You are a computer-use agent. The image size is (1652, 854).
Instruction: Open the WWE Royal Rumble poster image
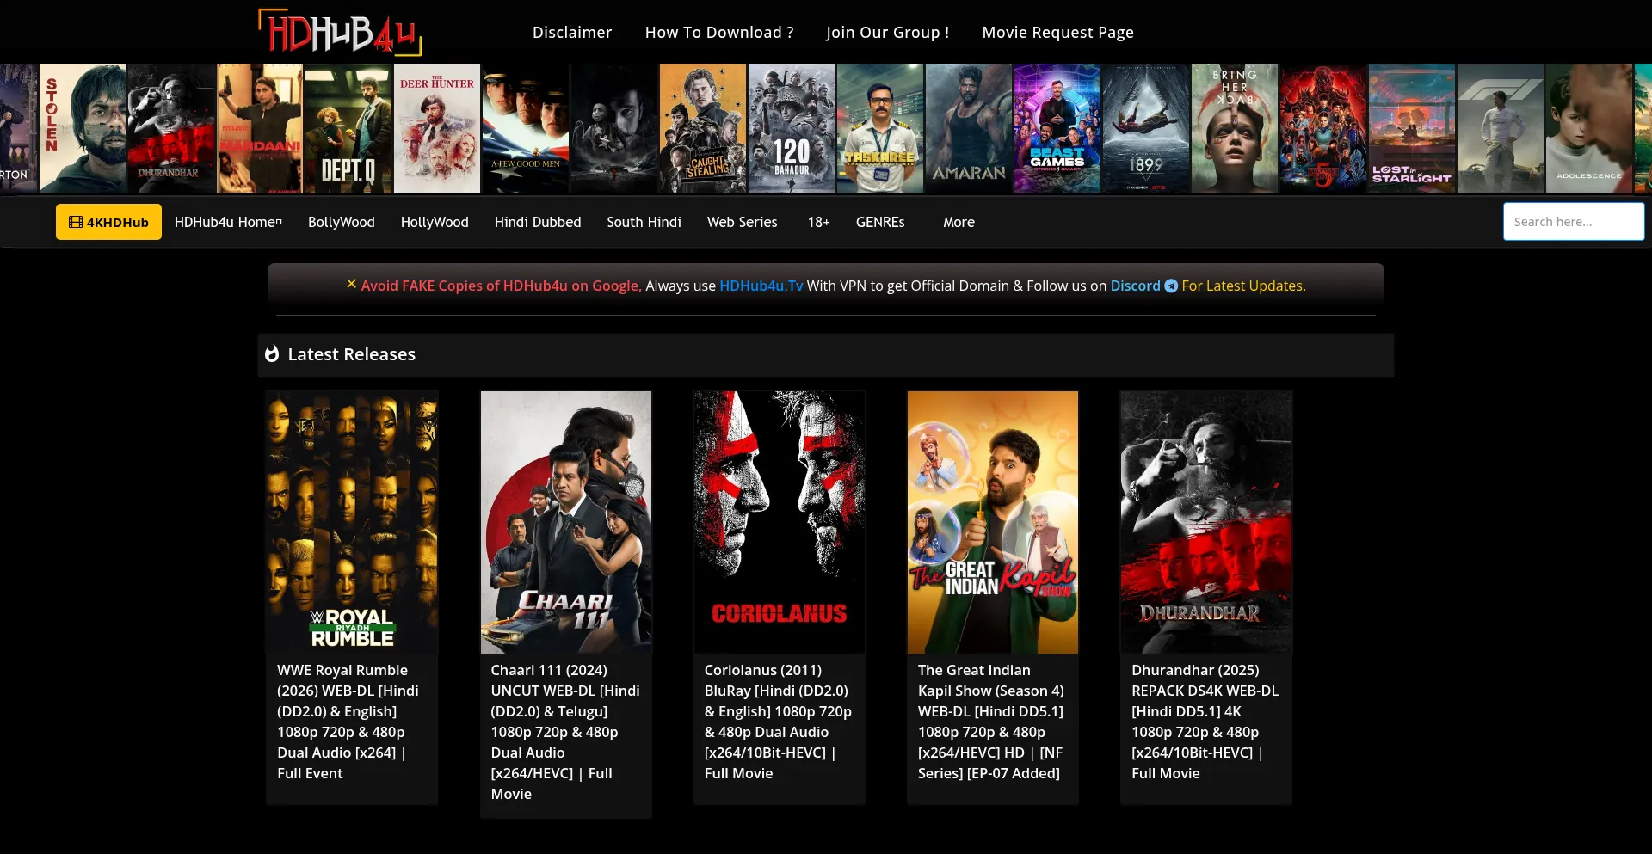[352, 522]
